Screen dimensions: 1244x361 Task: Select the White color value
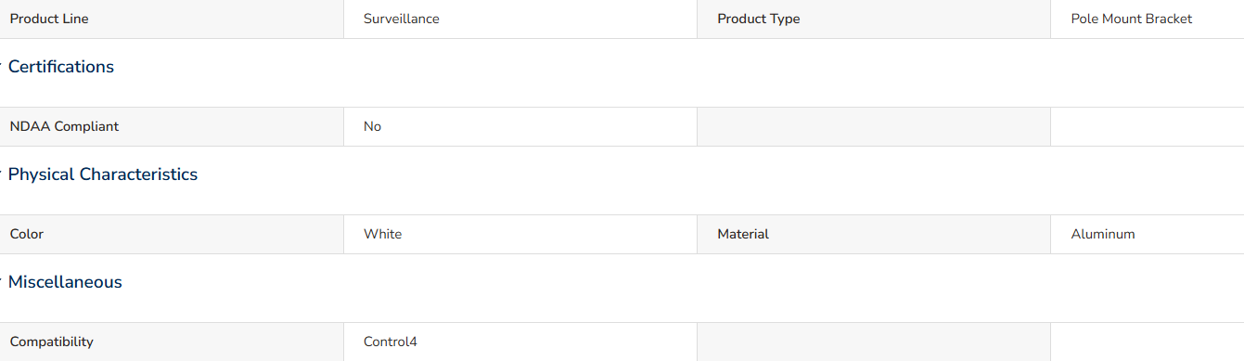tap(382, 234)
